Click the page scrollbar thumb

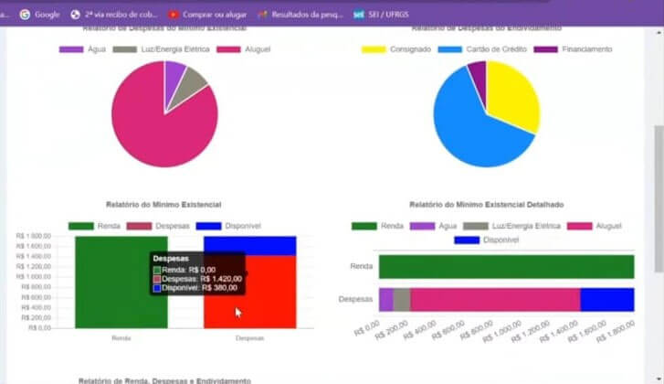pos(659,198)
